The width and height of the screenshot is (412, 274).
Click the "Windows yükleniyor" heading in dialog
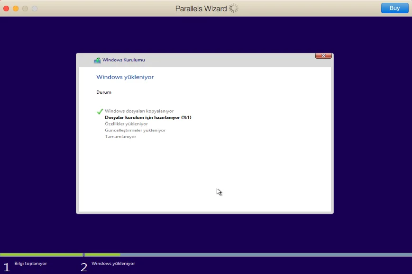pyautogui.click(x=125, y=77)
